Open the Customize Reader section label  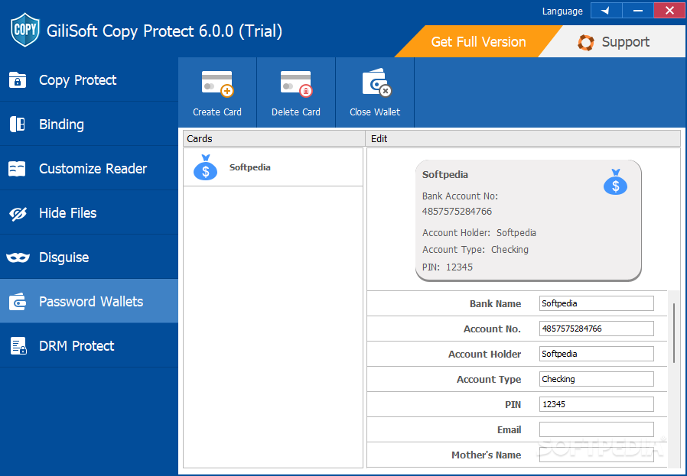[x=93, y=169]
